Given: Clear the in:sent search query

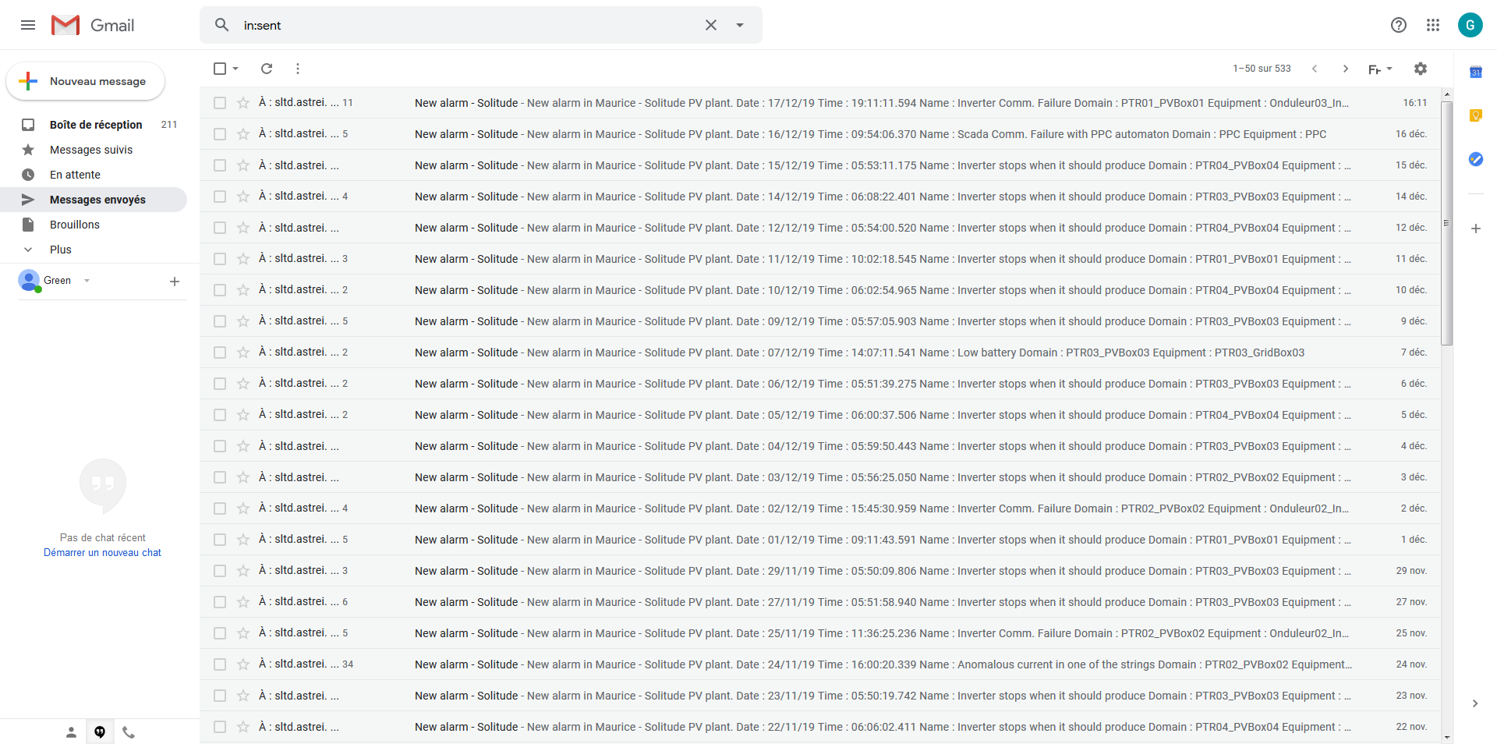Looking at the screenshot, I should 711,25.
